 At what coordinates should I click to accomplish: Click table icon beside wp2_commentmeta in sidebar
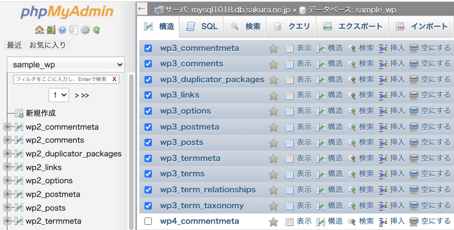click(18, 127)
